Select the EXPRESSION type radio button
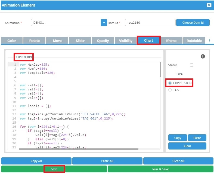The width and height of the screenshot is (214, 174). (x=170, y=83)
